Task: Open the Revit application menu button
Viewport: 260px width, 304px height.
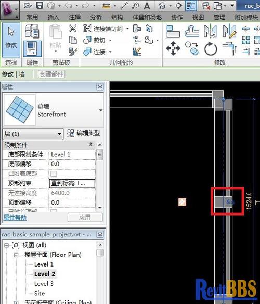Action: pyautogui.click(x=10, y=10)
